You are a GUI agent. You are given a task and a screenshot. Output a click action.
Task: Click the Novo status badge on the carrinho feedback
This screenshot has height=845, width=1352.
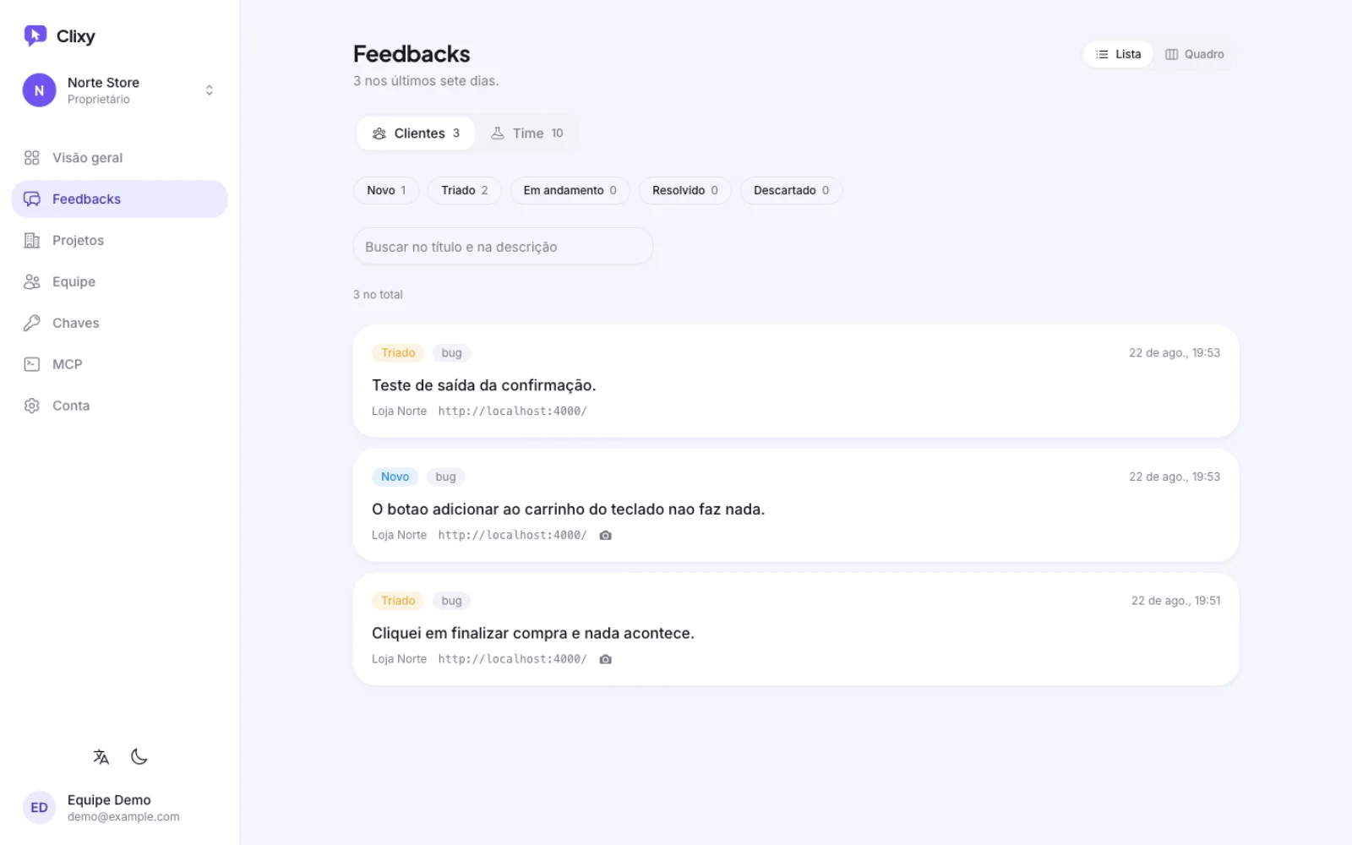[x=395, y=477]
